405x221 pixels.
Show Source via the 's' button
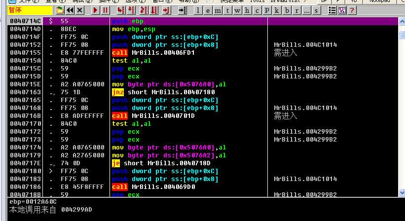[x=316, y=10]
